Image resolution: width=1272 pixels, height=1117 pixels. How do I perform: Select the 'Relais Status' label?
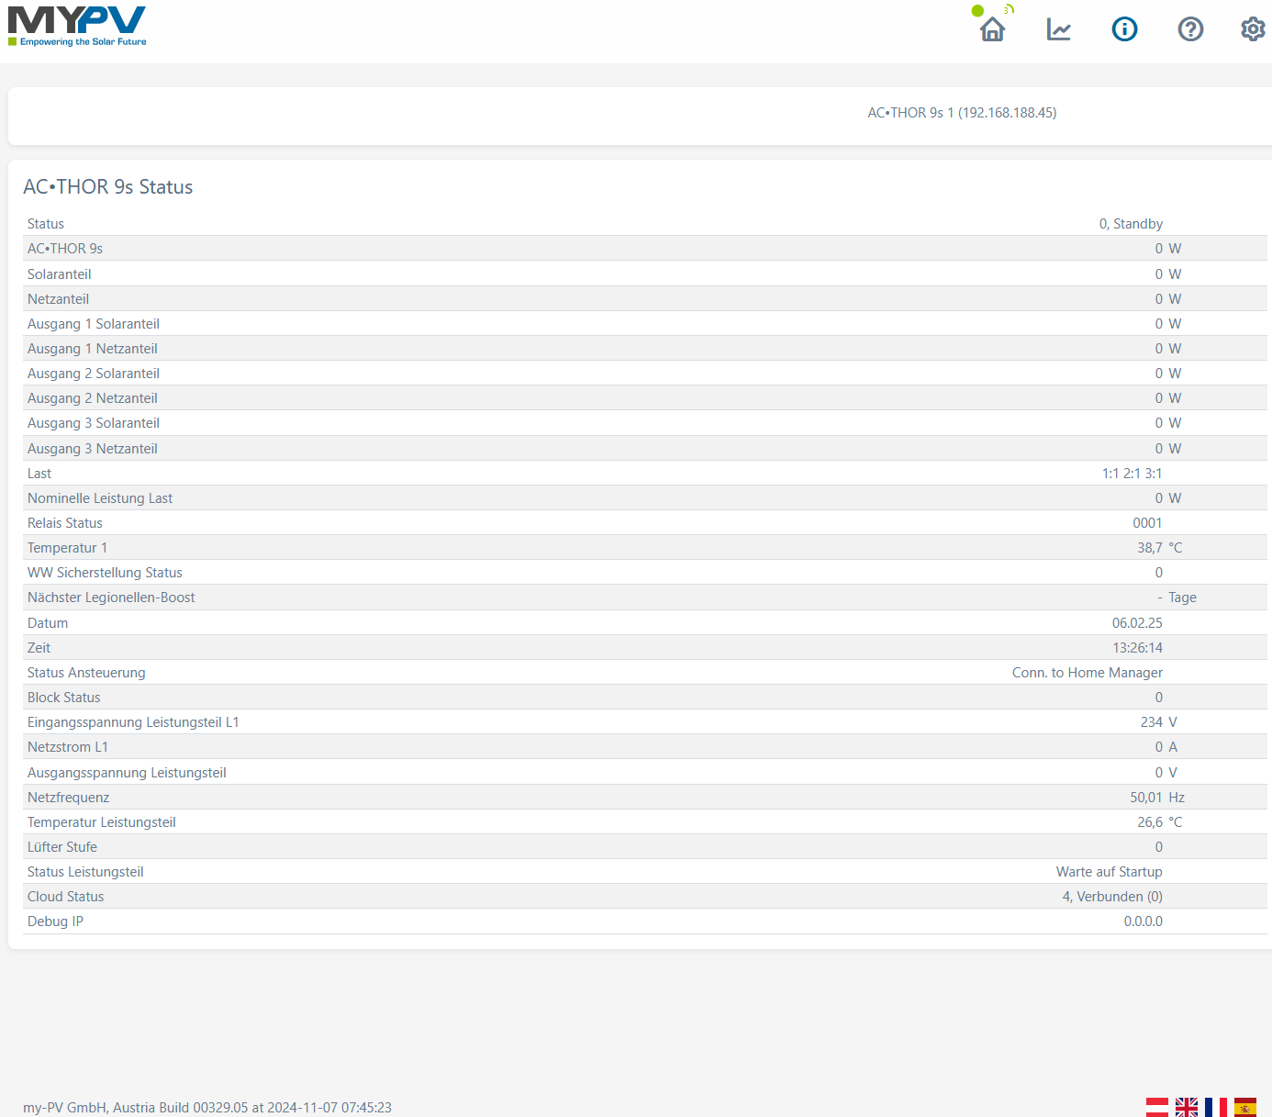pyautogui.click(x=65, y=523)
